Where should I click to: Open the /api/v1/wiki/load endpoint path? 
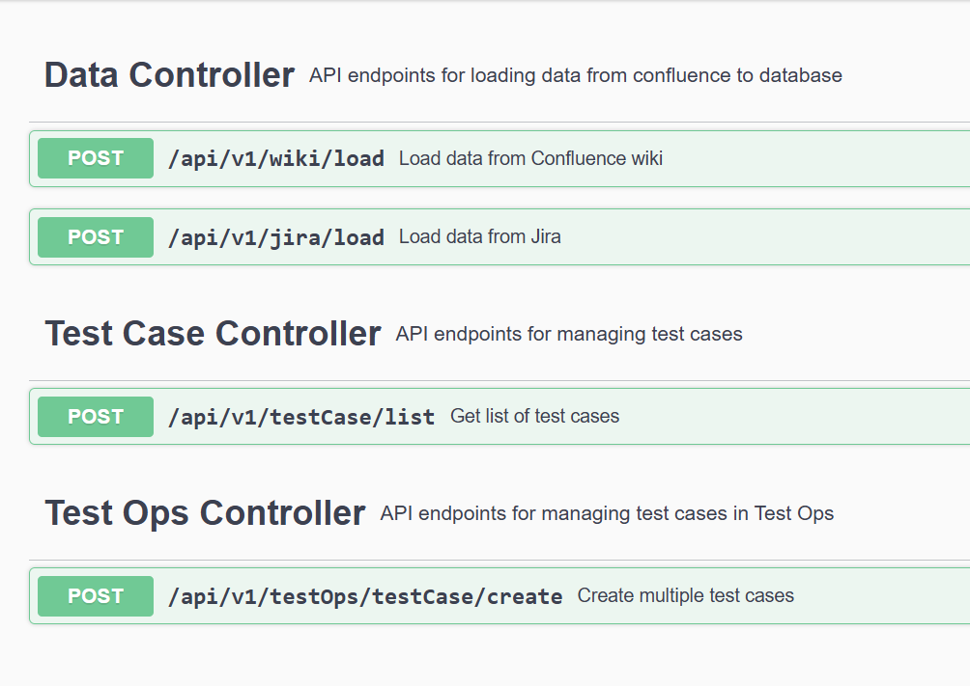point(276,158)
